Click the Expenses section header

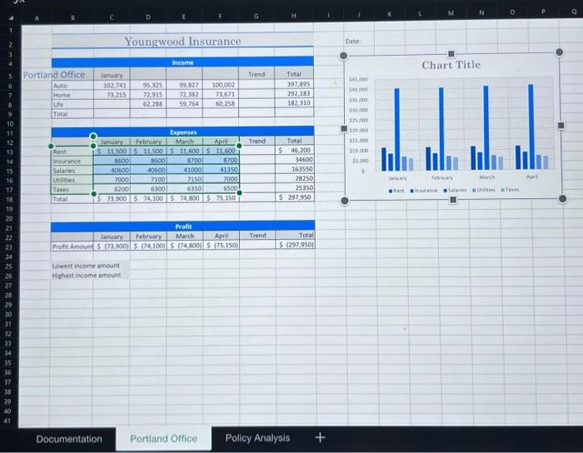click(183, 132)
